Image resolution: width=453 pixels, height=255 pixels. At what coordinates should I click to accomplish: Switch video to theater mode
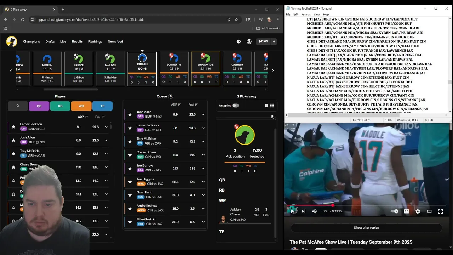pos(429,211)
